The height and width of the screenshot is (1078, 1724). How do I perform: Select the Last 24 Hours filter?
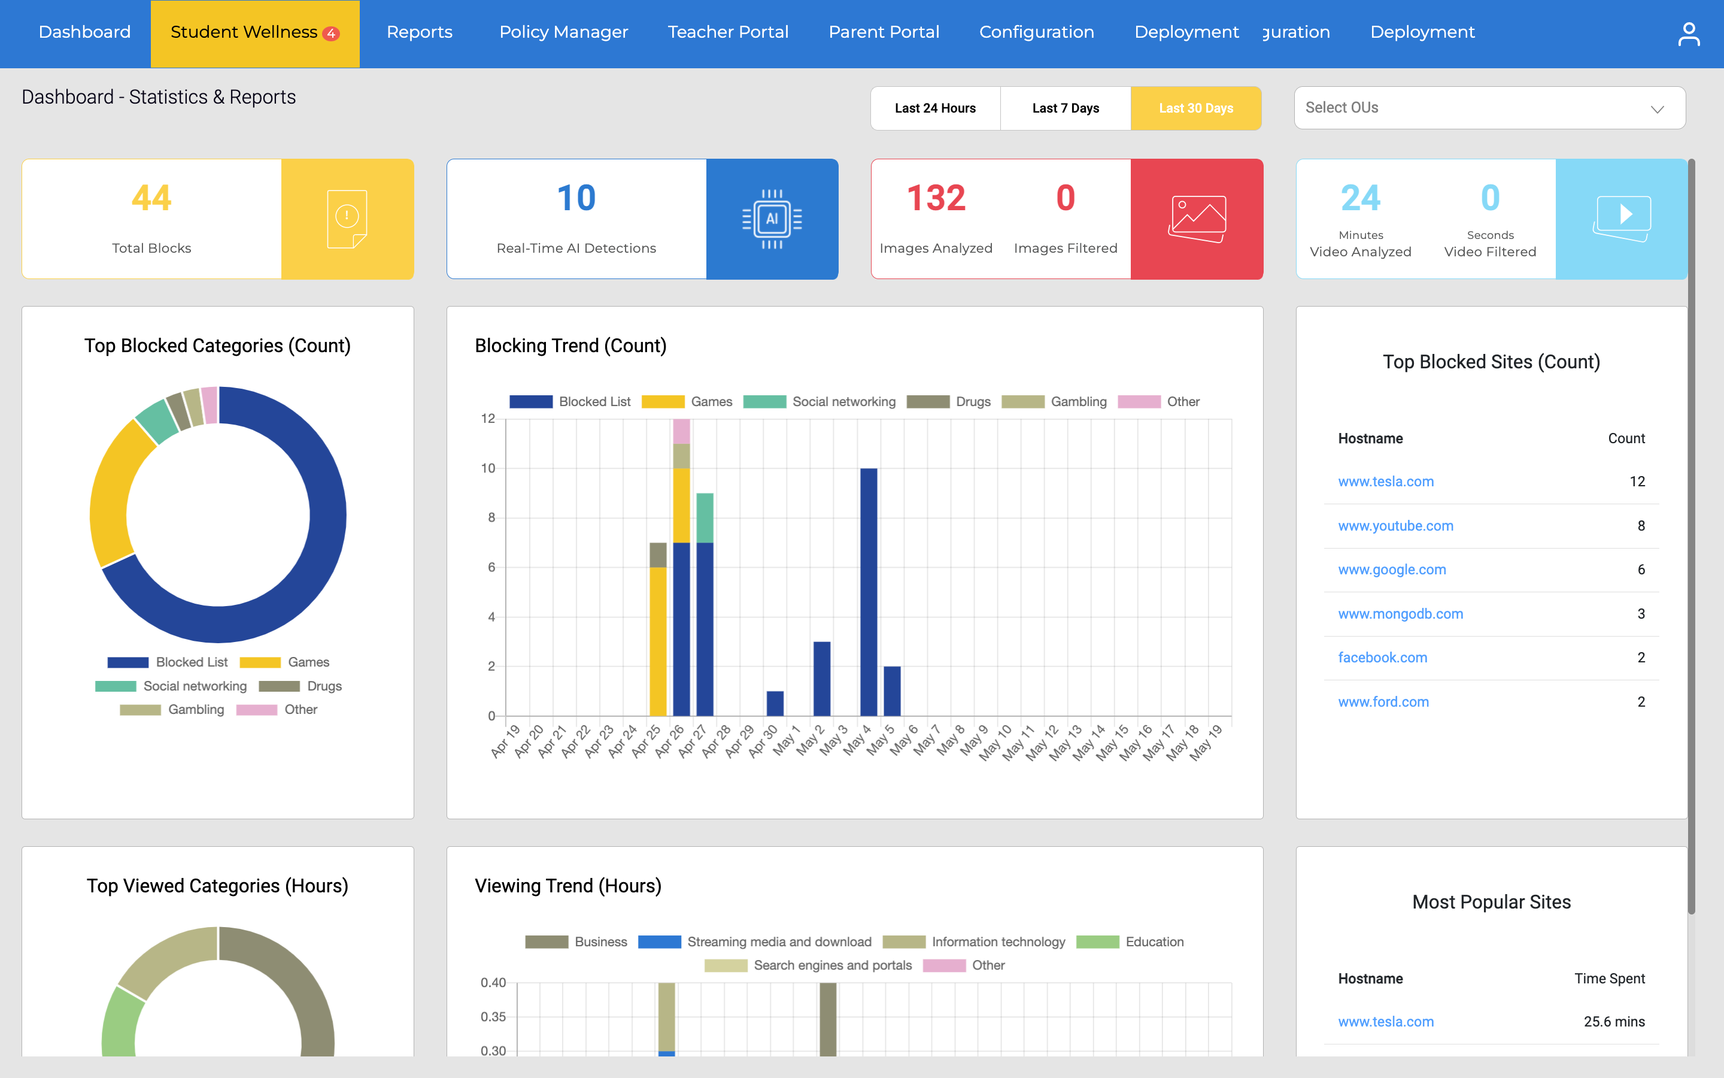click(x=934, y=108)
